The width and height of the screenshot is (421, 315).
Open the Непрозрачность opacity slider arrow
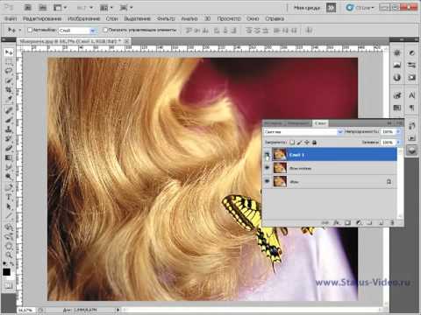pyautogui.click(x=398, y=132)
